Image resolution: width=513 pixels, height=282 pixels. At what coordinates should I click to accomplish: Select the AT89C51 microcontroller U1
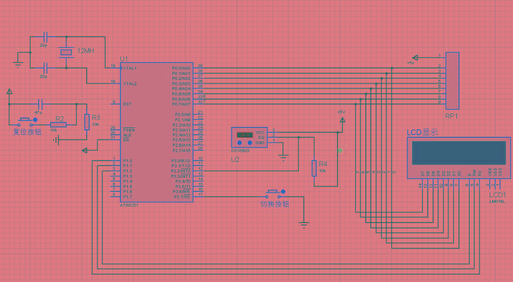click(157, 132)
